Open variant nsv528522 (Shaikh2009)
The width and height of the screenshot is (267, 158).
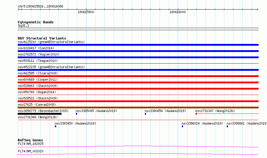[x=38, y=98]
